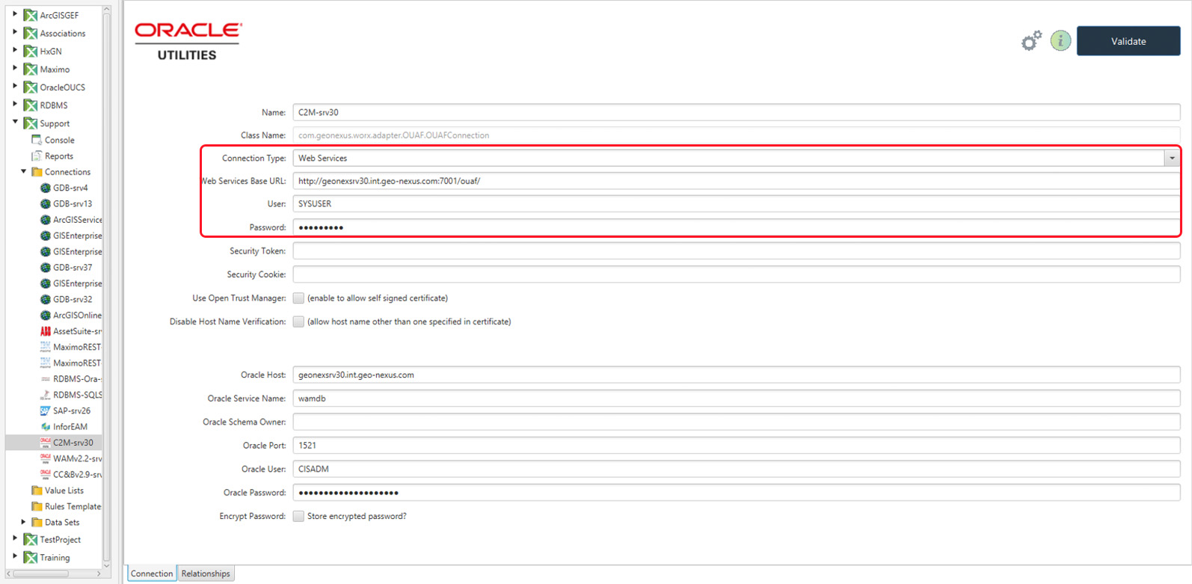Collapse the Support project node

coord(15,123)
